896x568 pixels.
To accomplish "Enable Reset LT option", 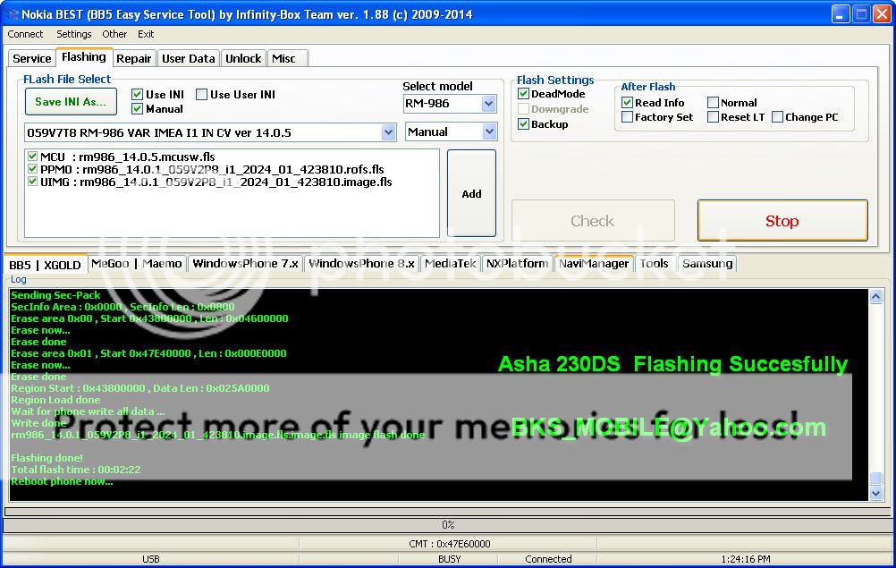I will 713,117.
